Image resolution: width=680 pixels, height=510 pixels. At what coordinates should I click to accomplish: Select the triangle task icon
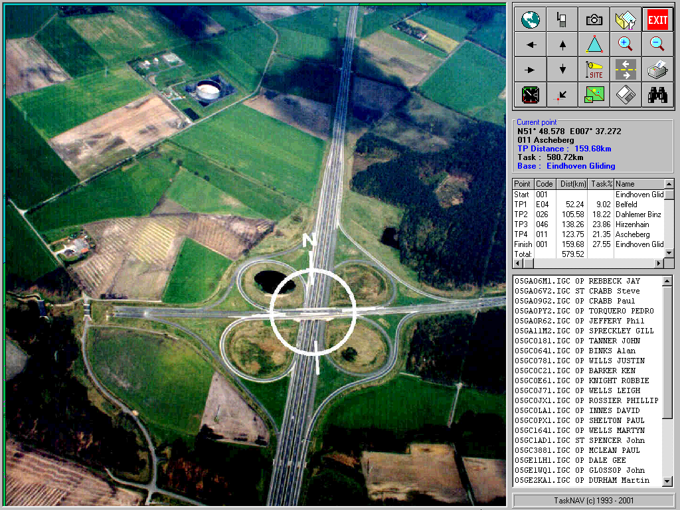[594, 44]
